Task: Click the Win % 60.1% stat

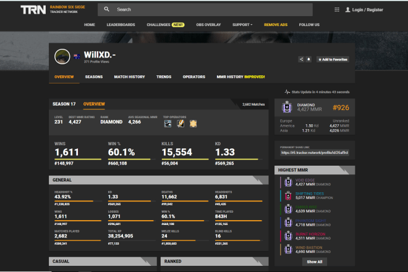Action: tap(121, 152)
